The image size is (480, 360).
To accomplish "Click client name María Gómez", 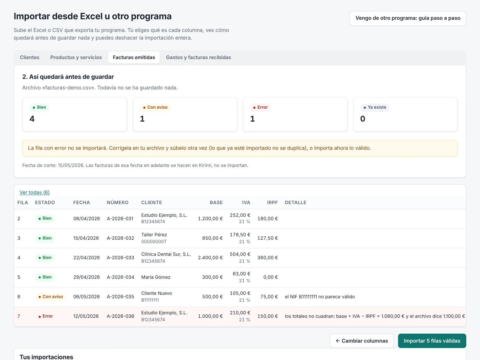I will [156, 277].
